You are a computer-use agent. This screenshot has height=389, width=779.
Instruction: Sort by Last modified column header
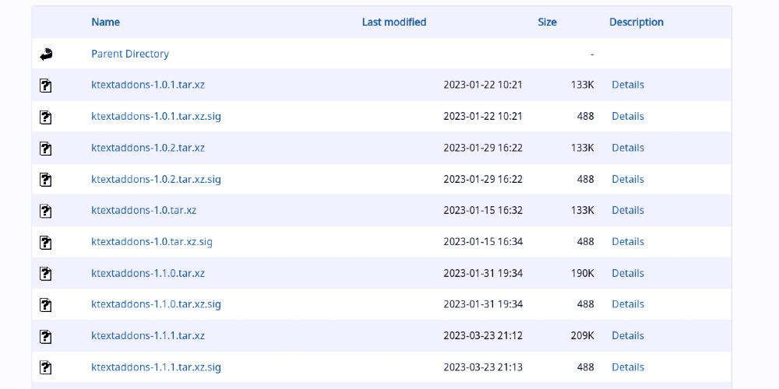tap(393, 22)
